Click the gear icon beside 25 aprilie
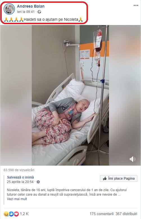Image resolution: width=141 pixels, height=219 pixels. tap(38, 182)
